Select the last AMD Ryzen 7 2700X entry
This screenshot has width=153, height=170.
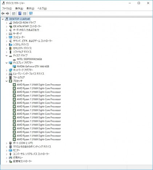[x=39, y=139]
